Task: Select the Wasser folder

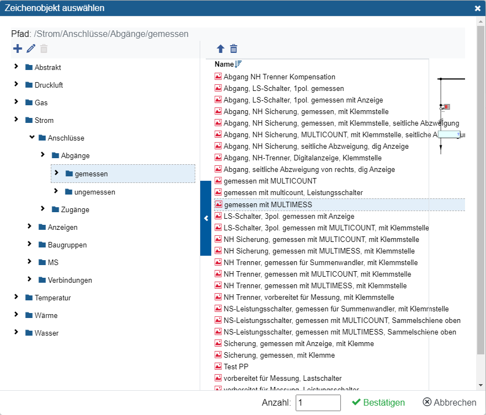Action: (46, 333)
